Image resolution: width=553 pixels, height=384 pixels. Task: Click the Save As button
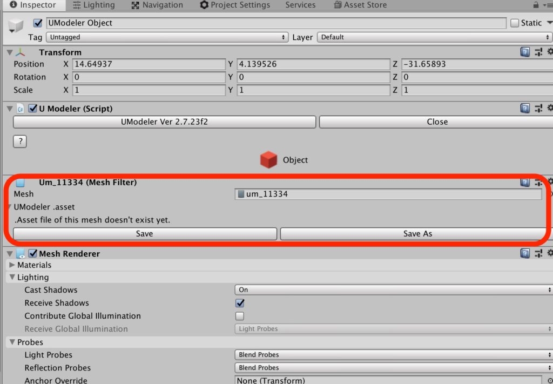point(417,234)
